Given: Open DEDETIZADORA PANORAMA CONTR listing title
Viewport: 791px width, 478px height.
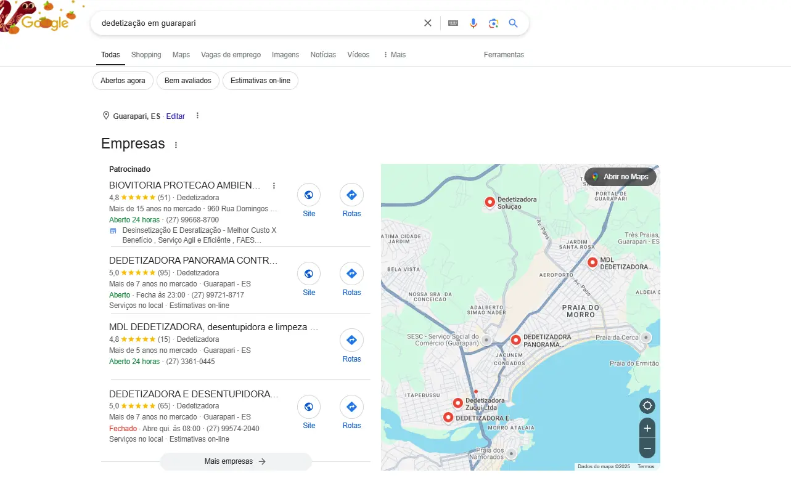Looking at the screenshot, I should 194,261.
